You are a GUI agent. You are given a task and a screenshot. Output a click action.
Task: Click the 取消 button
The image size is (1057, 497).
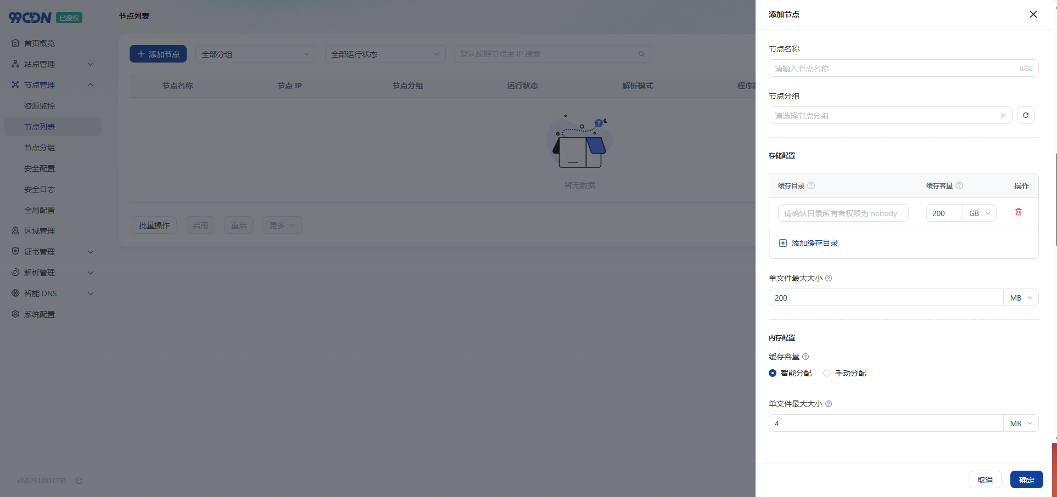point(985,480)
